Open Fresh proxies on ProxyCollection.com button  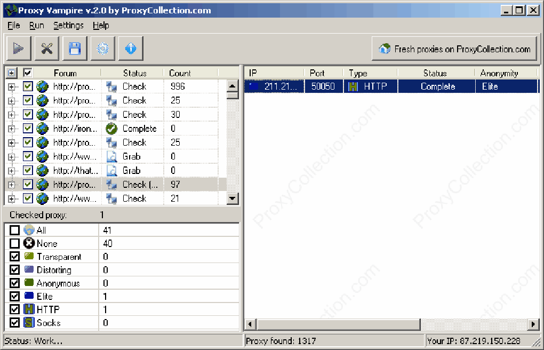pyautogui.click(x=454, y=49)
